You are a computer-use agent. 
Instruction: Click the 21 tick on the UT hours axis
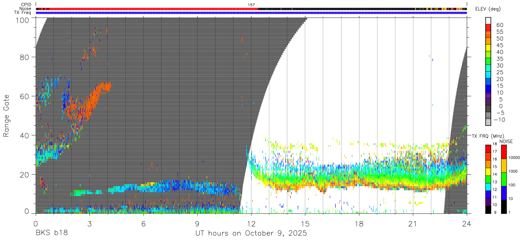pyautogui.click(x=413, y=223)
